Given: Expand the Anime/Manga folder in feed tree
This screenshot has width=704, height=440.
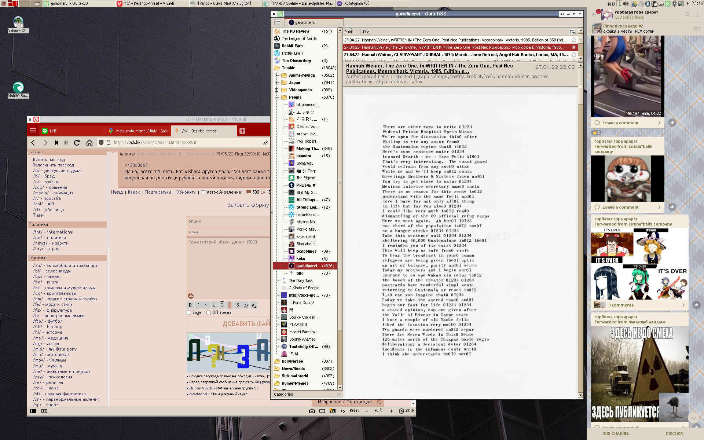Looking at the screenshot, I should (277, 75).
